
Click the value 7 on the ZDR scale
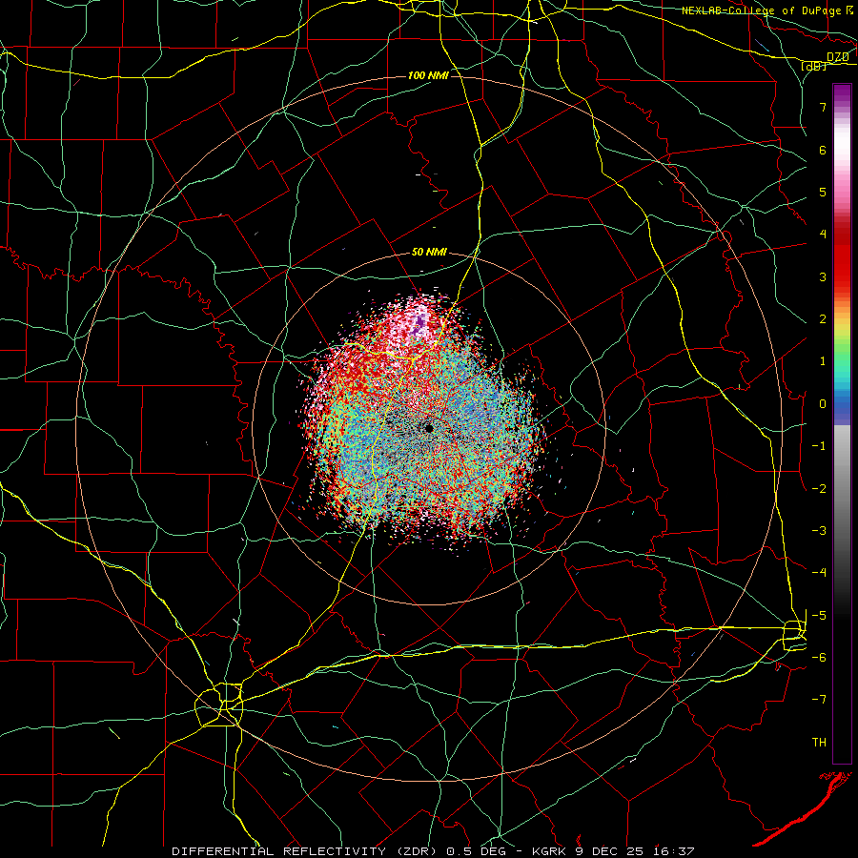tap(823, 107)
